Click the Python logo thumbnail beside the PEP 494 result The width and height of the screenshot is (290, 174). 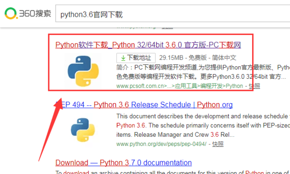point(83,130)
